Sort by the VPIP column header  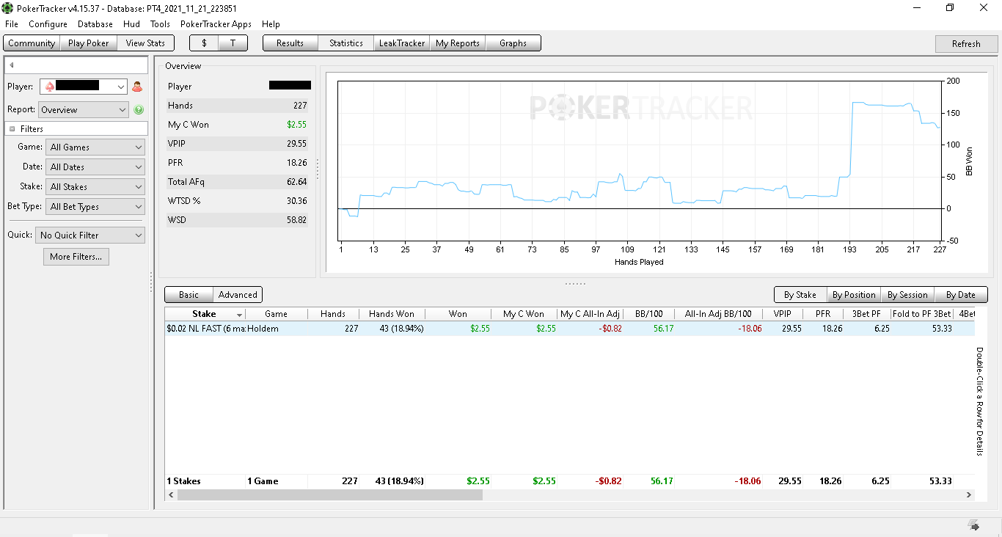[x=782, y=314]
